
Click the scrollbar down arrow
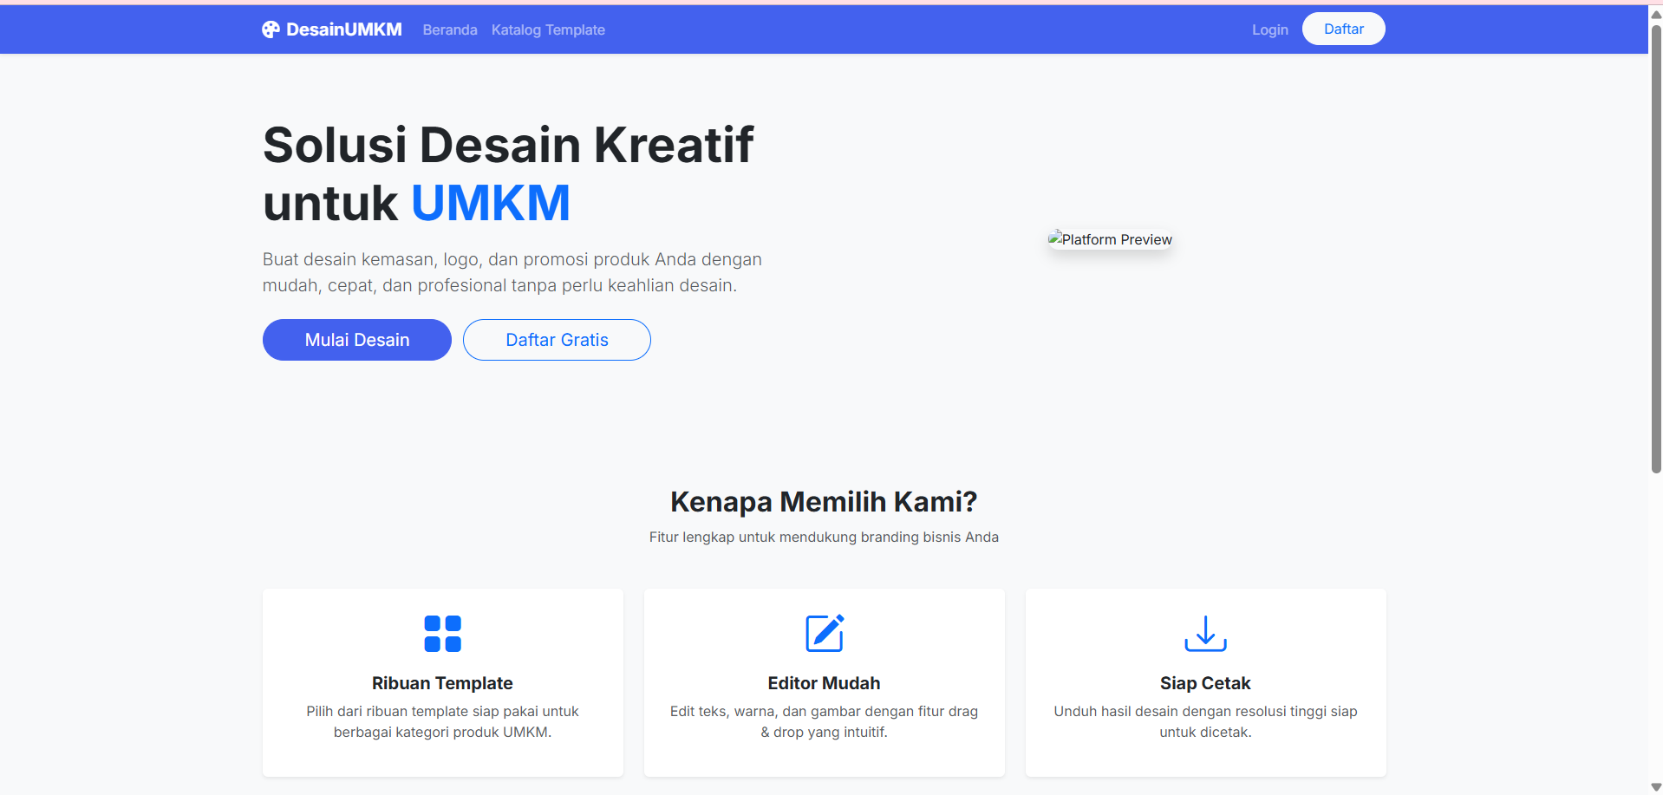click(x=1655, y=786)
